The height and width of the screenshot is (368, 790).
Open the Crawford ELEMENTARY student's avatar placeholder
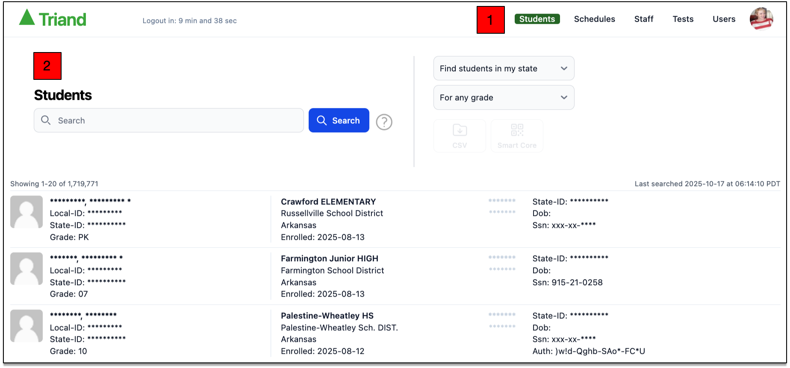(27, 212)
